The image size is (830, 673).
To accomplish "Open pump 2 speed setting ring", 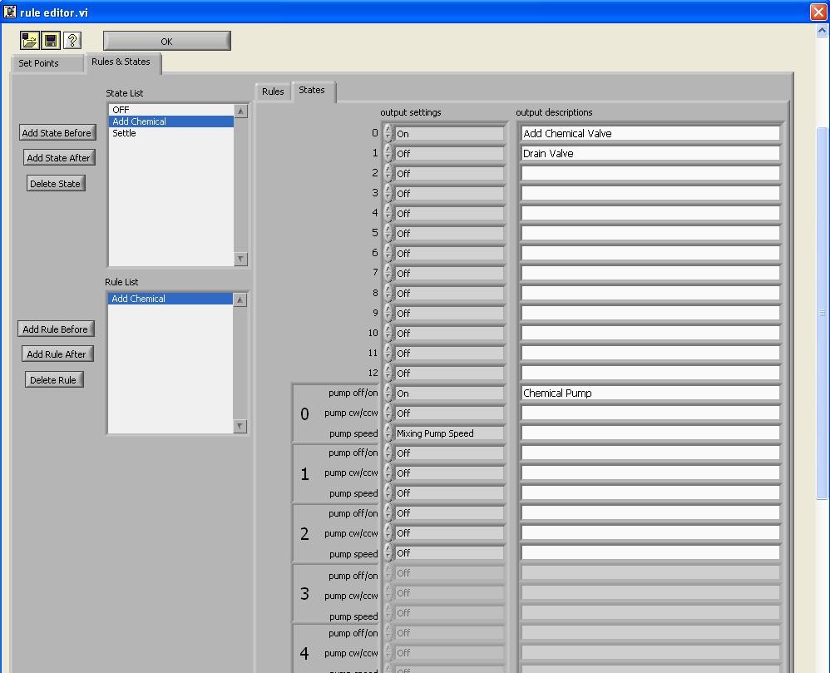I will (x=449, y=553).
